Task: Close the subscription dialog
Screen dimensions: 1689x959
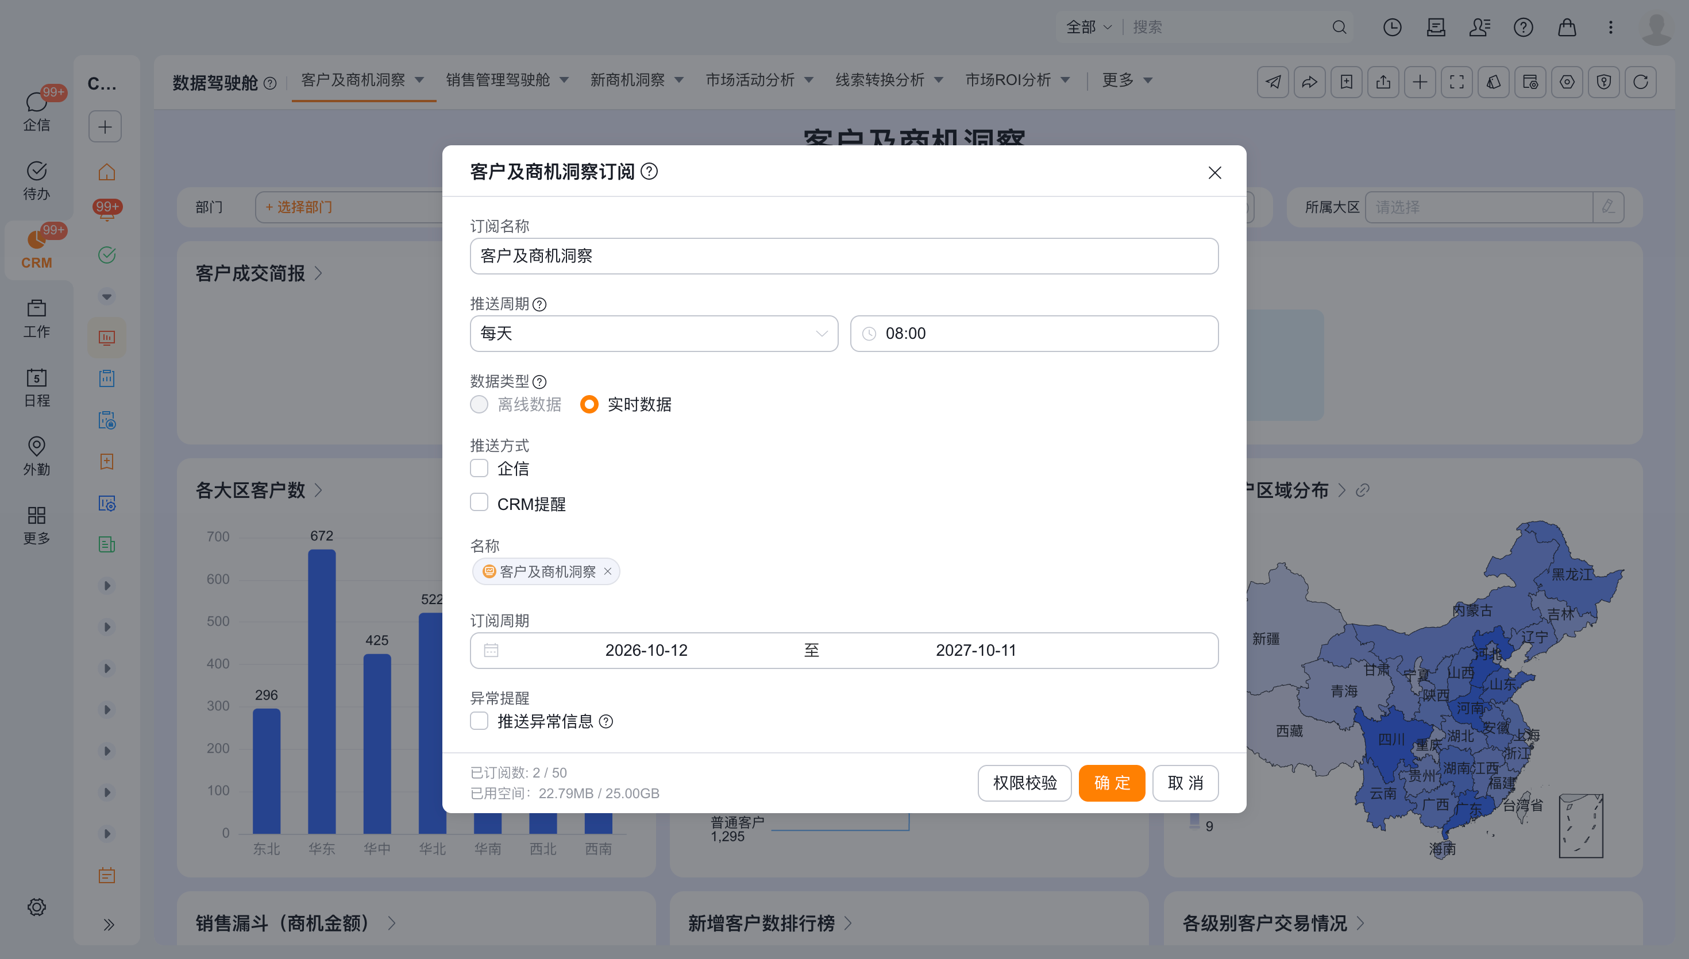Action: click(x=1214, y=173)
